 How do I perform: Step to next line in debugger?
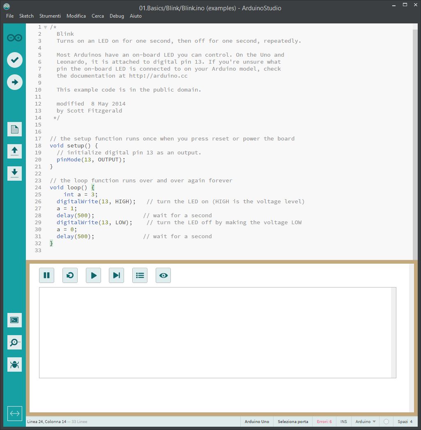(117, 275)
